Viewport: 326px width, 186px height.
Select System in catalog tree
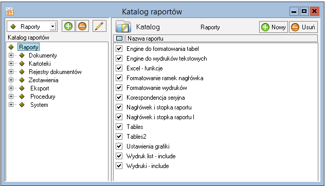pyautogui.click(x=39, y=105)
